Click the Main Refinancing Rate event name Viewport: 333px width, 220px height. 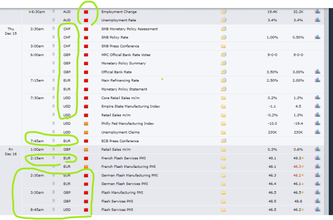[x=120, y=80]
